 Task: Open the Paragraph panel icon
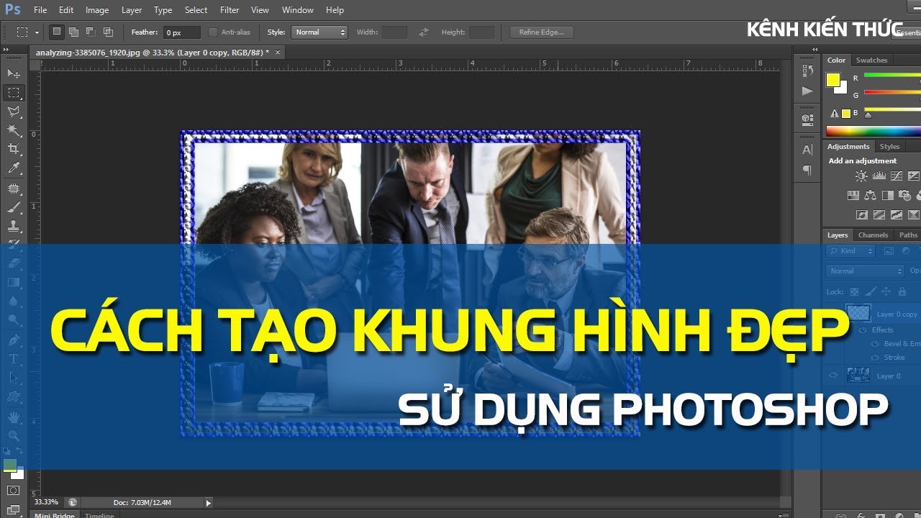(807, 171)
